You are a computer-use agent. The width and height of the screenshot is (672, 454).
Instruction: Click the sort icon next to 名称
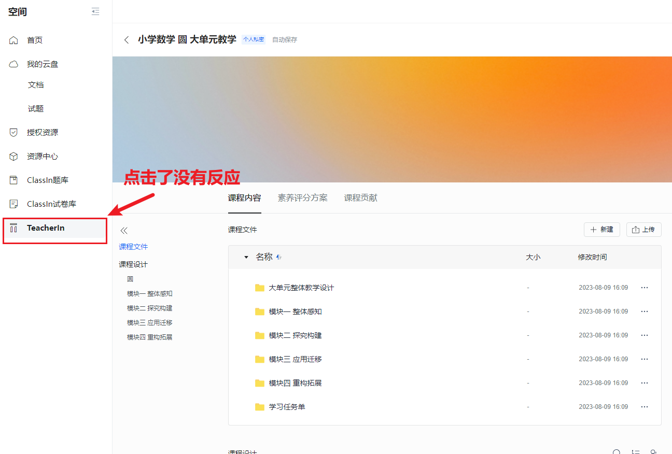[279, 257]
